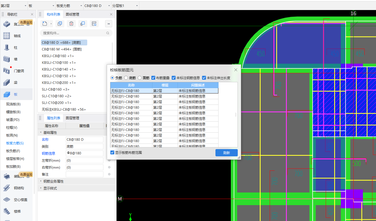This screenshot has height=221, width=376.
Task: Toggle the 未标注钢筋信息 checkbox
Action: 174,78
